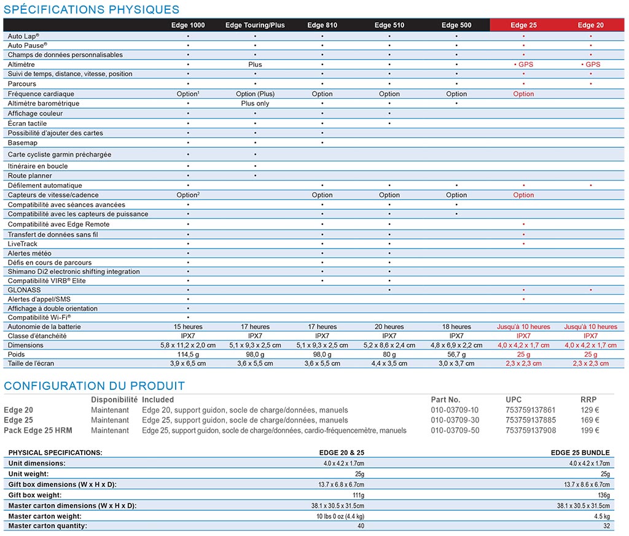Click the red Edge 25 column header
The height and width of the screenshot is (536, 629).
click(523, 25)
